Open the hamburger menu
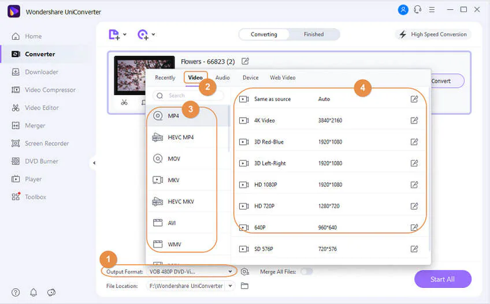The width and height of the screenshot is (490, 304). [x=432, y=10]
